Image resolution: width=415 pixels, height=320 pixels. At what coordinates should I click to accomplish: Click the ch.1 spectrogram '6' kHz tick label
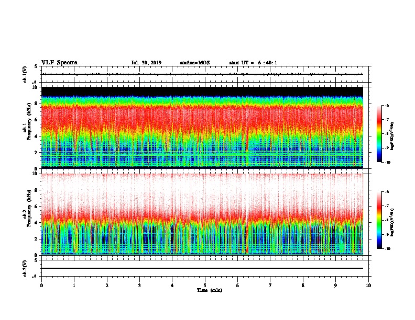click(36, 120)
